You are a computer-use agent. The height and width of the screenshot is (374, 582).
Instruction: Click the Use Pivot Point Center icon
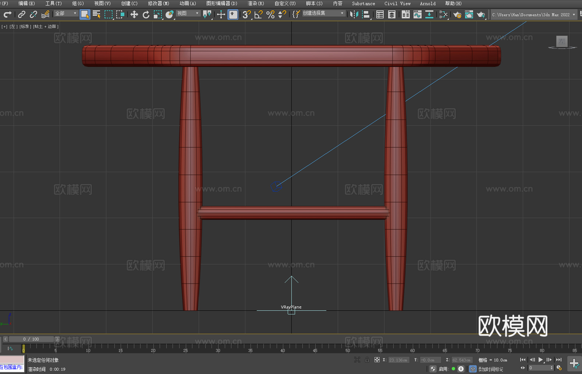pyautogui.click(x=207, y=14)
